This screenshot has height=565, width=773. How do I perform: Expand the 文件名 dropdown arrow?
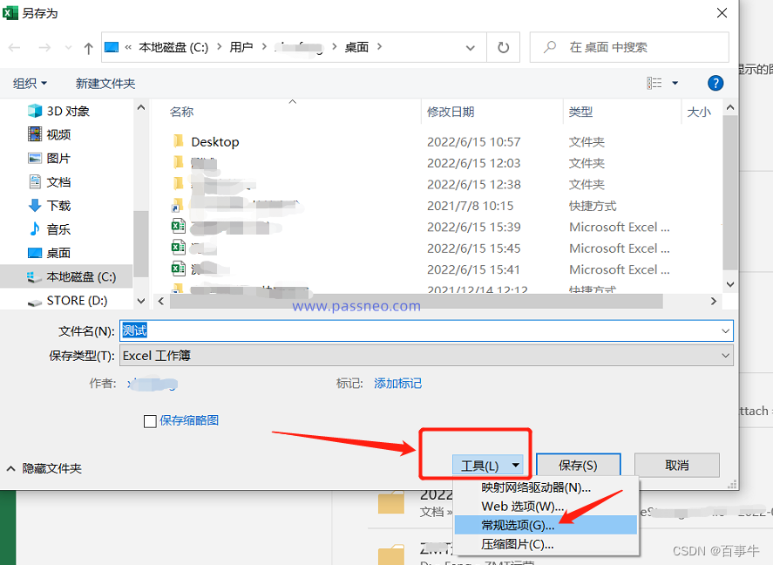726,330
